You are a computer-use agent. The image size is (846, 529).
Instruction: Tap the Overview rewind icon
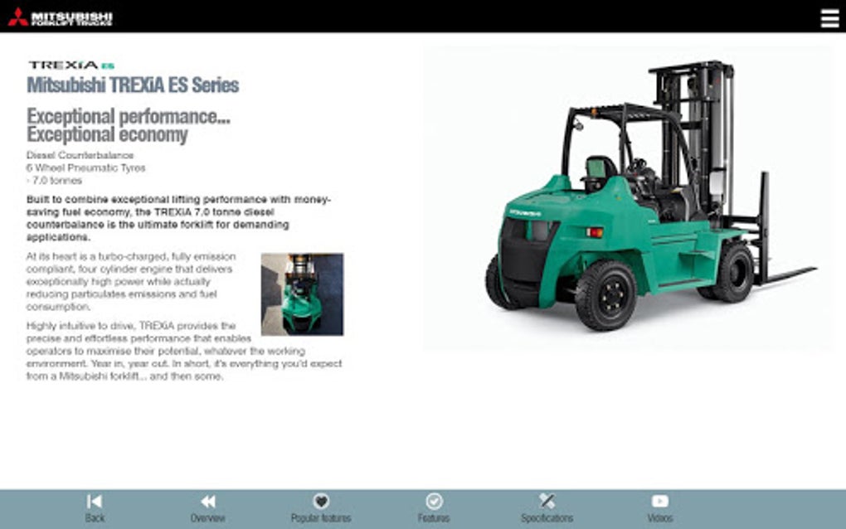pyautogui.click(x=207, y=502)
